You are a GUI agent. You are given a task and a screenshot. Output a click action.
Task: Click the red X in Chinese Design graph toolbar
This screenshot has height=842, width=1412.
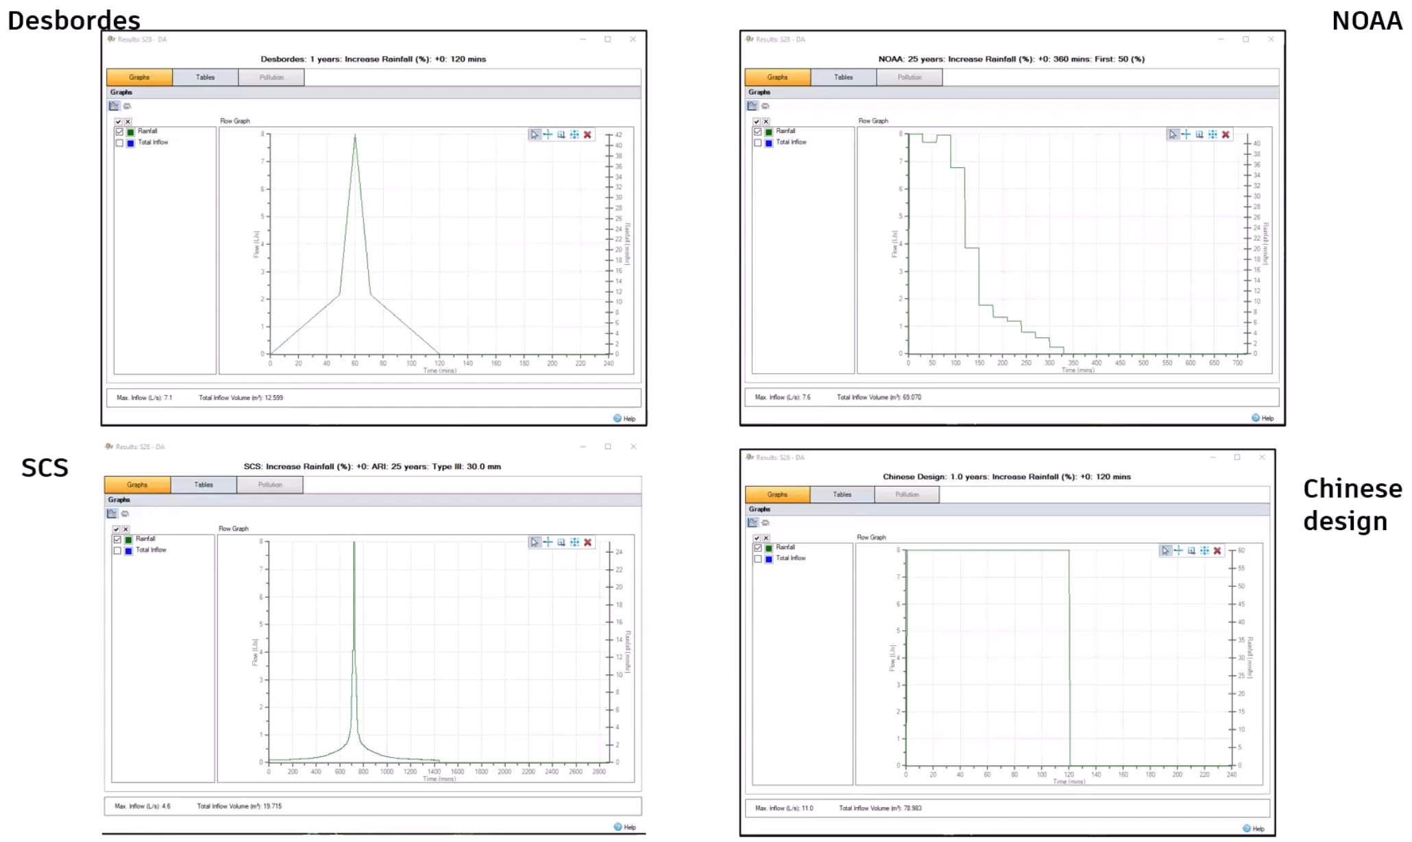pos(1217,551)
